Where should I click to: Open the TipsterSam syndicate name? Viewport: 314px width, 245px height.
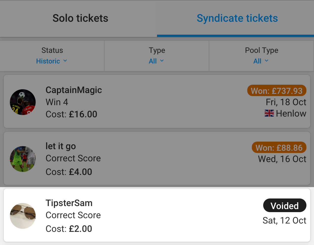point(69,203)
